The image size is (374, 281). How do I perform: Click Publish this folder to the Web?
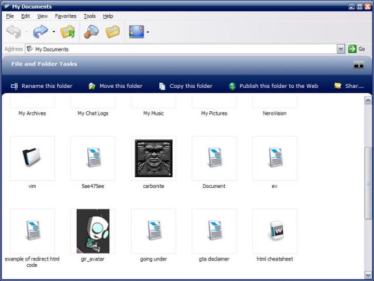pos(279,86)
